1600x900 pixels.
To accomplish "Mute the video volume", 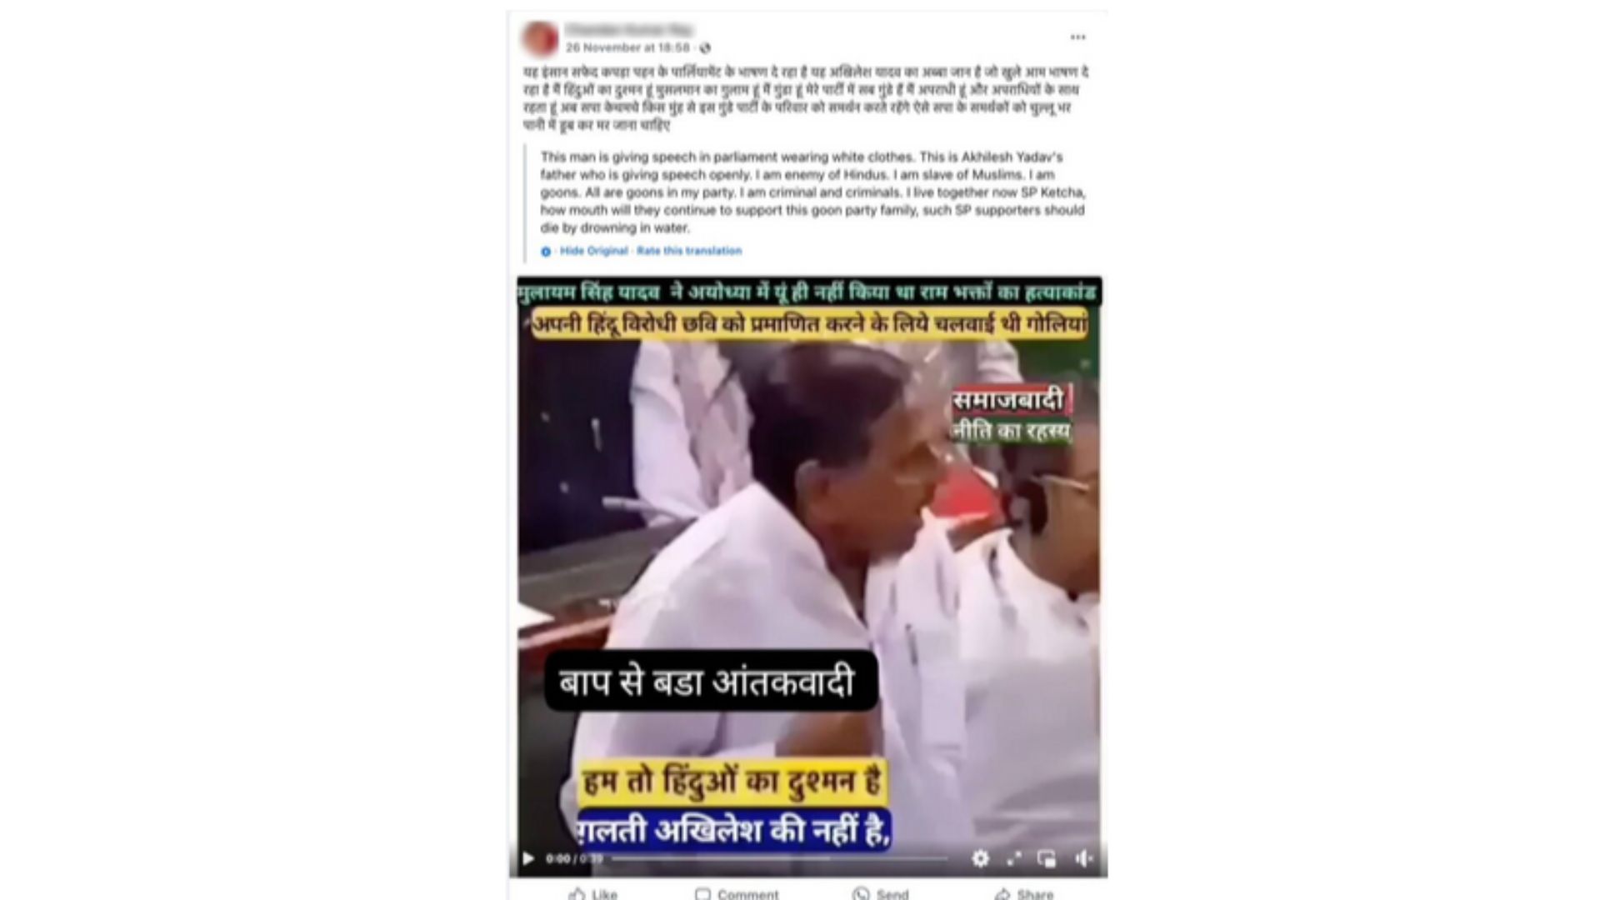I will pyautogui.click(x=1083, y=858).
